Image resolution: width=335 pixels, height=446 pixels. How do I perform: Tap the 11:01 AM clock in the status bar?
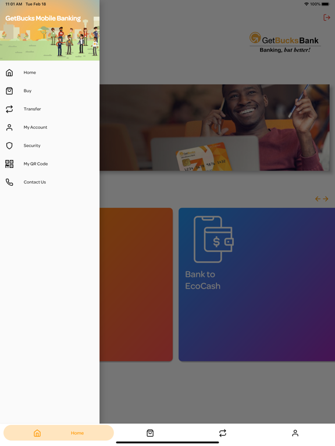(x=14, y=4)
